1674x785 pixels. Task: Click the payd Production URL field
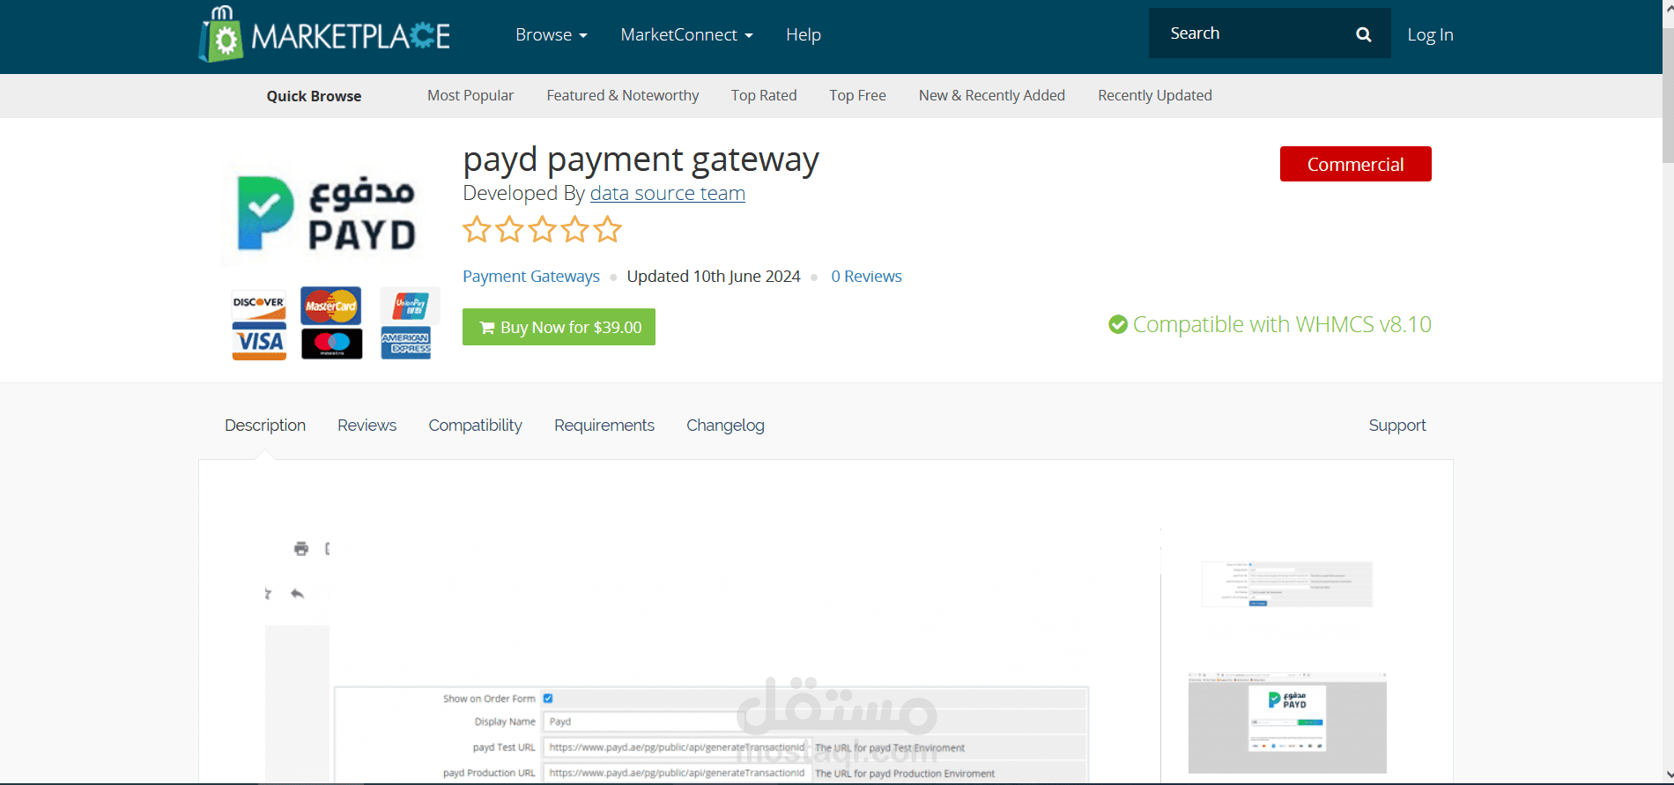(675, 773)
